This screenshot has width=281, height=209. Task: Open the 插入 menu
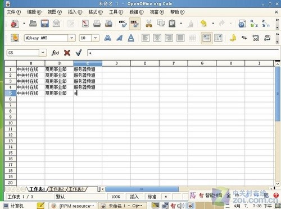click(x=75, y=12)
